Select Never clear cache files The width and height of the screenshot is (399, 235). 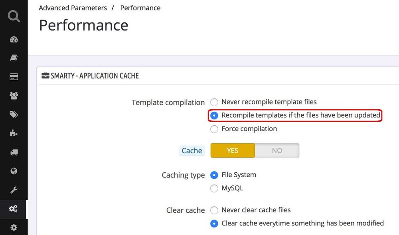click(x=214, y=210)
